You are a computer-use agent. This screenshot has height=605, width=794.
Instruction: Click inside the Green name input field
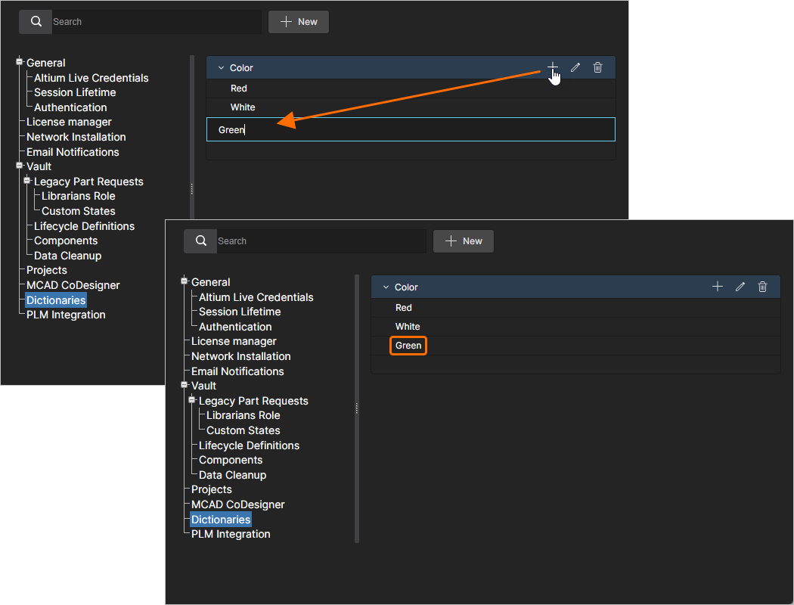pos(411,129)
